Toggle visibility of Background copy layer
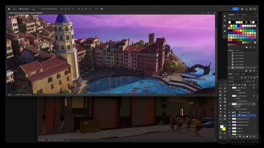Image resolution: width=264 pixels, height=148 pixels. pyautogui.click(x=229, y=125)
